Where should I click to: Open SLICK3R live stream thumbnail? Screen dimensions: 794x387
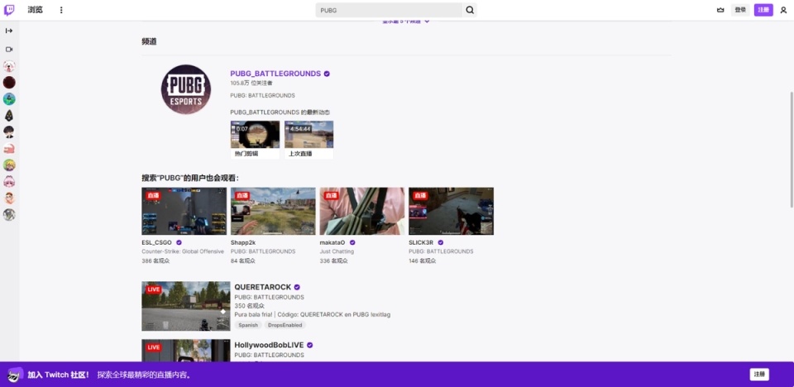click(x=452, y=211)
